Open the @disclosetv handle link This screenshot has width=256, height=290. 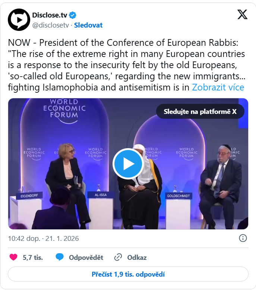[x=51, y=25]
